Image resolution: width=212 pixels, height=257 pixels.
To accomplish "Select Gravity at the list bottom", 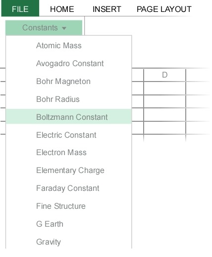I will pyautogui.click(x=69, y=242).
